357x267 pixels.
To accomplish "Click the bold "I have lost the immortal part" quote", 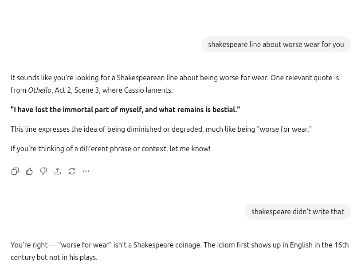I will tap(125, 110).
